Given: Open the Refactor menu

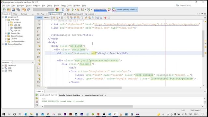Looking at the screenshot, I should click(x=37, y=6).
